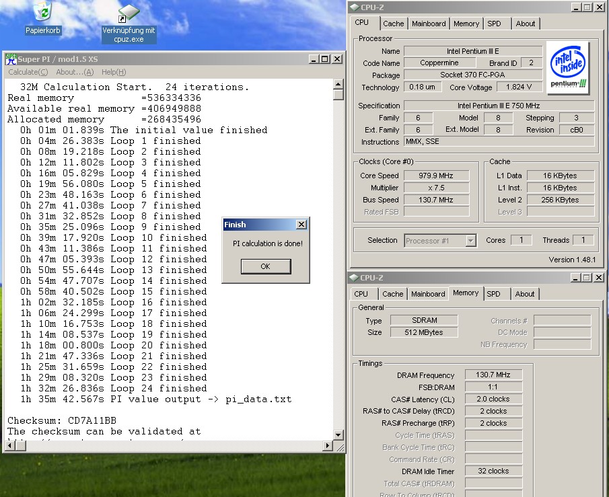Click the lower CPU-Z window title icon
This screenshot has height=497, width=609.
point(353,278)
